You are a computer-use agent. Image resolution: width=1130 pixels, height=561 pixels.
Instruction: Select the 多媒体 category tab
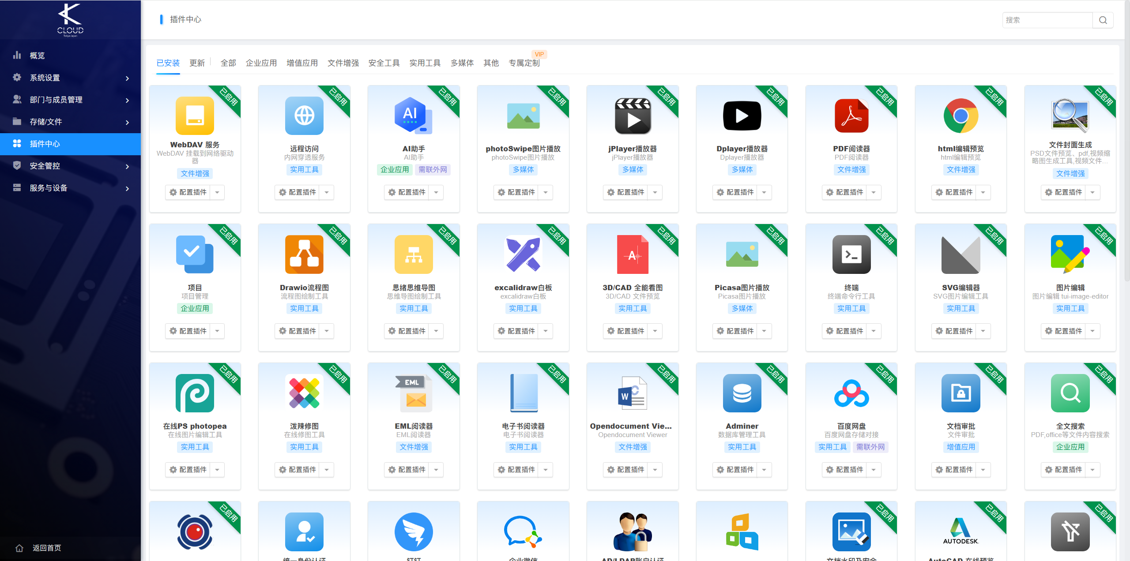(x=462, y=63)
